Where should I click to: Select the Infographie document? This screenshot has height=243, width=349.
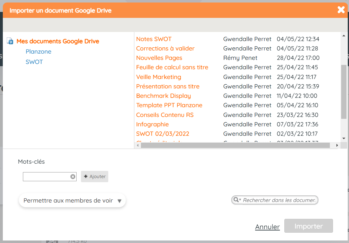pos(153,124)
